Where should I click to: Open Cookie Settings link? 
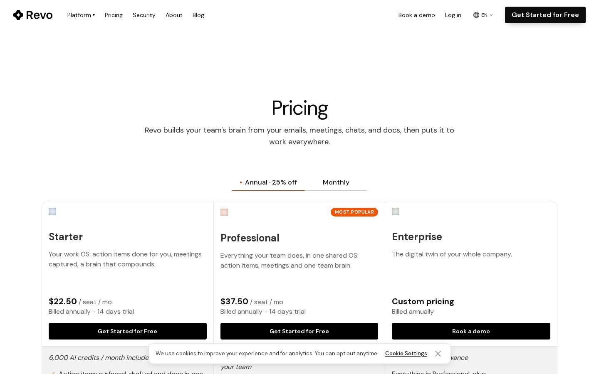[x=406, y=354]
